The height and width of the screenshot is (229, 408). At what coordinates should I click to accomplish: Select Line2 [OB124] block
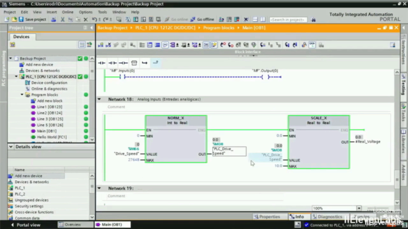(49, 113)
